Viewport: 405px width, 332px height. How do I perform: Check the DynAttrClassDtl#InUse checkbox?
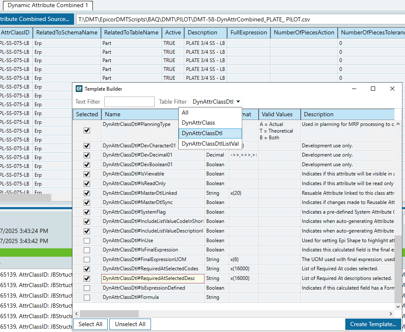pos(87,241)
